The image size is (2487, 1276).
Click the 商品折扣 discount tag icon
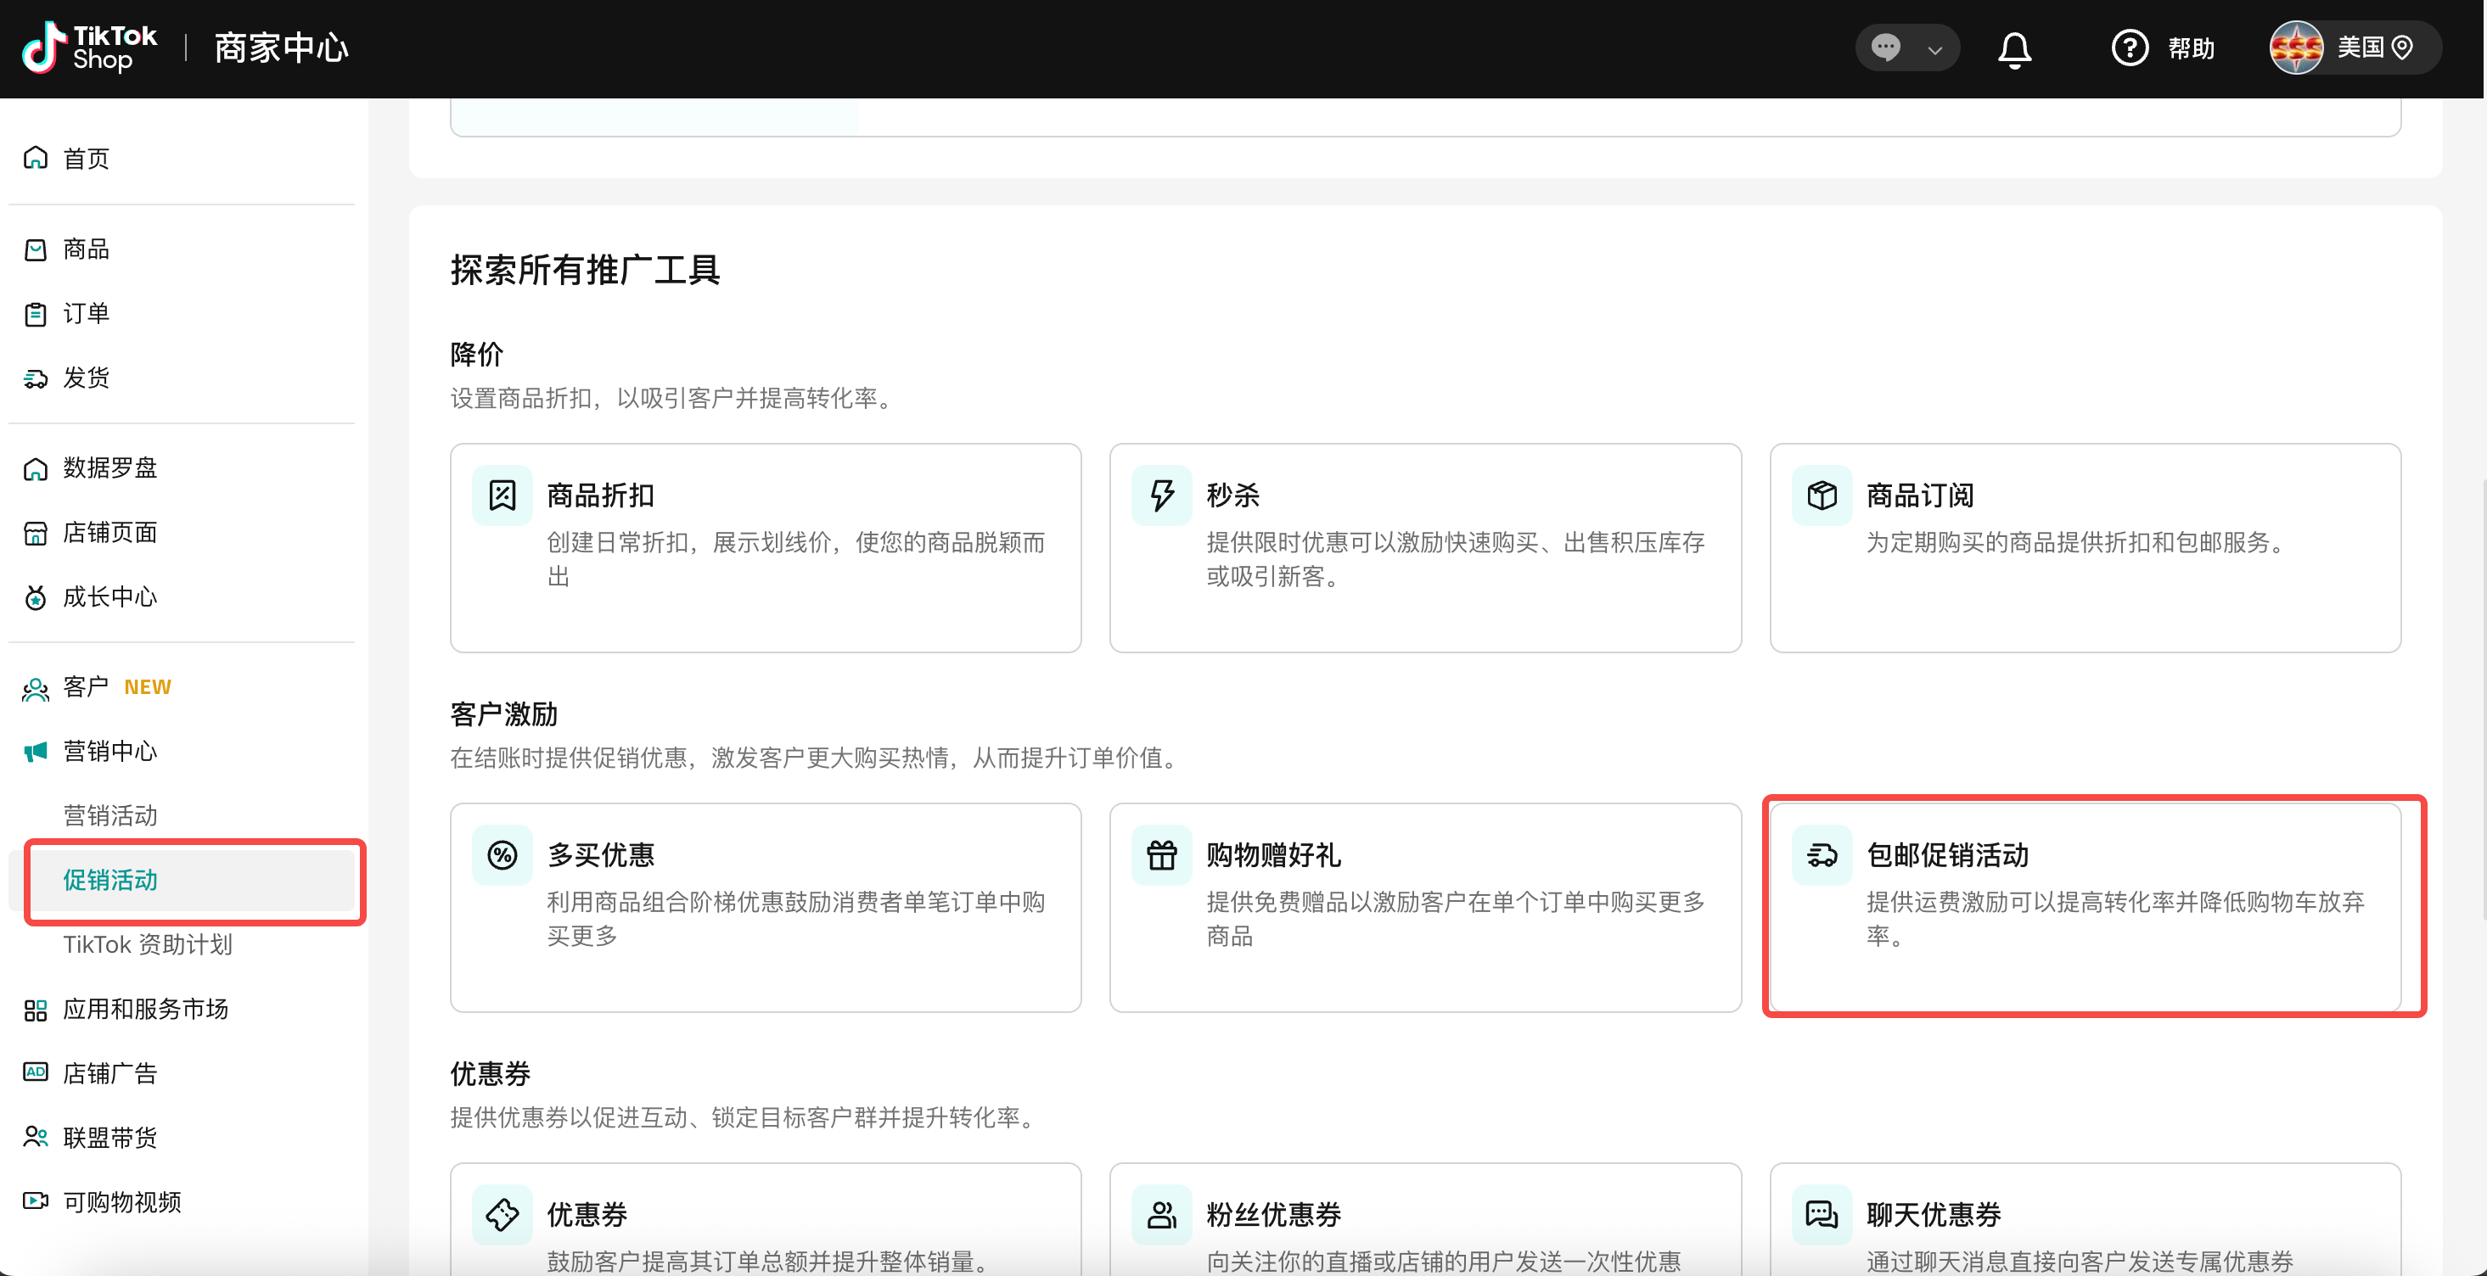(x=502, y=495)
